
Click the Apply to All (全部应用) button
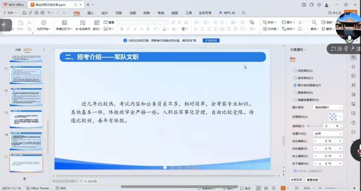[x=296, y=180]
